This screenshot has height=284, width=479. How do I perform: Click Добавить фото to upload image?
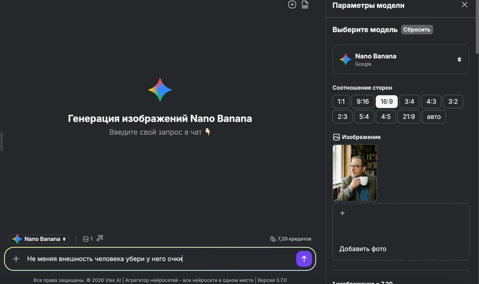[363, 249]
